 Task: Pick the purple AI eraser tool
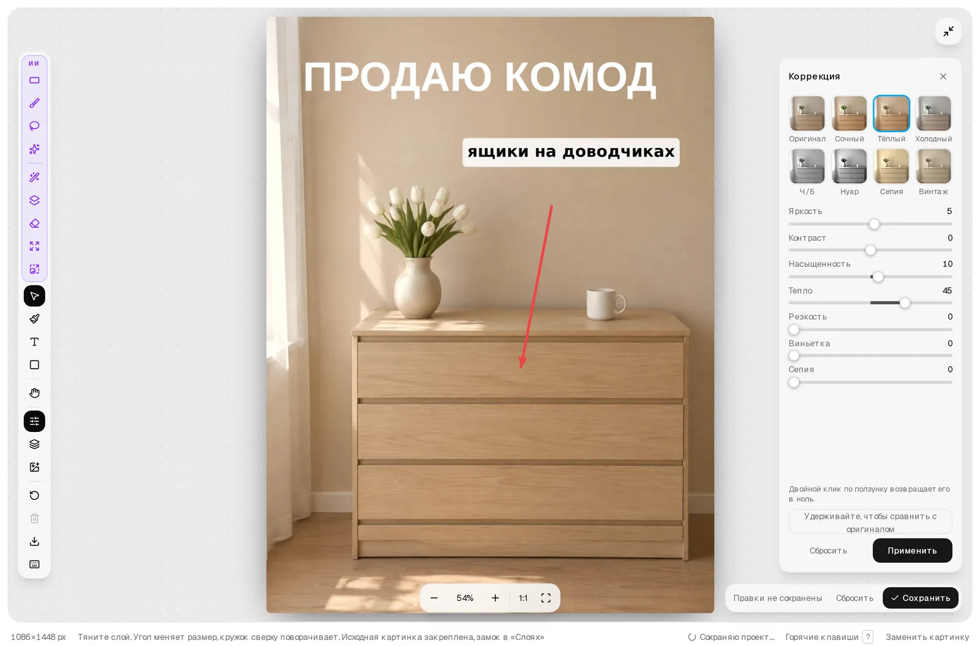pyautogui.click(x=34, y=223)
